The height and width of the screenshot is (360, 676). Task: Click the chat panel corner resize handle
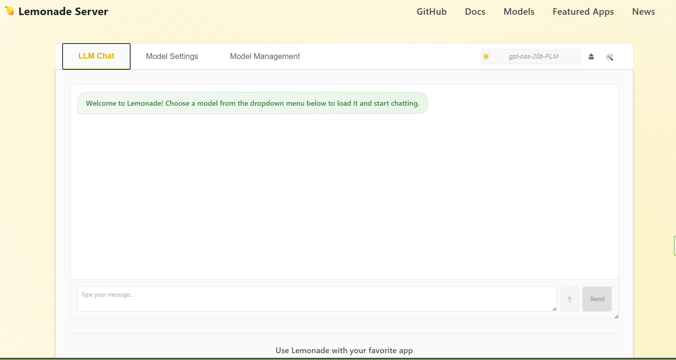click(x=616, y=316)
